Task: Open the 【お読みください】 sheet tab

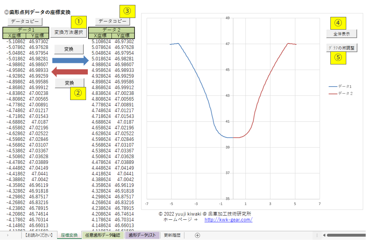Action: tap(38, 235)
